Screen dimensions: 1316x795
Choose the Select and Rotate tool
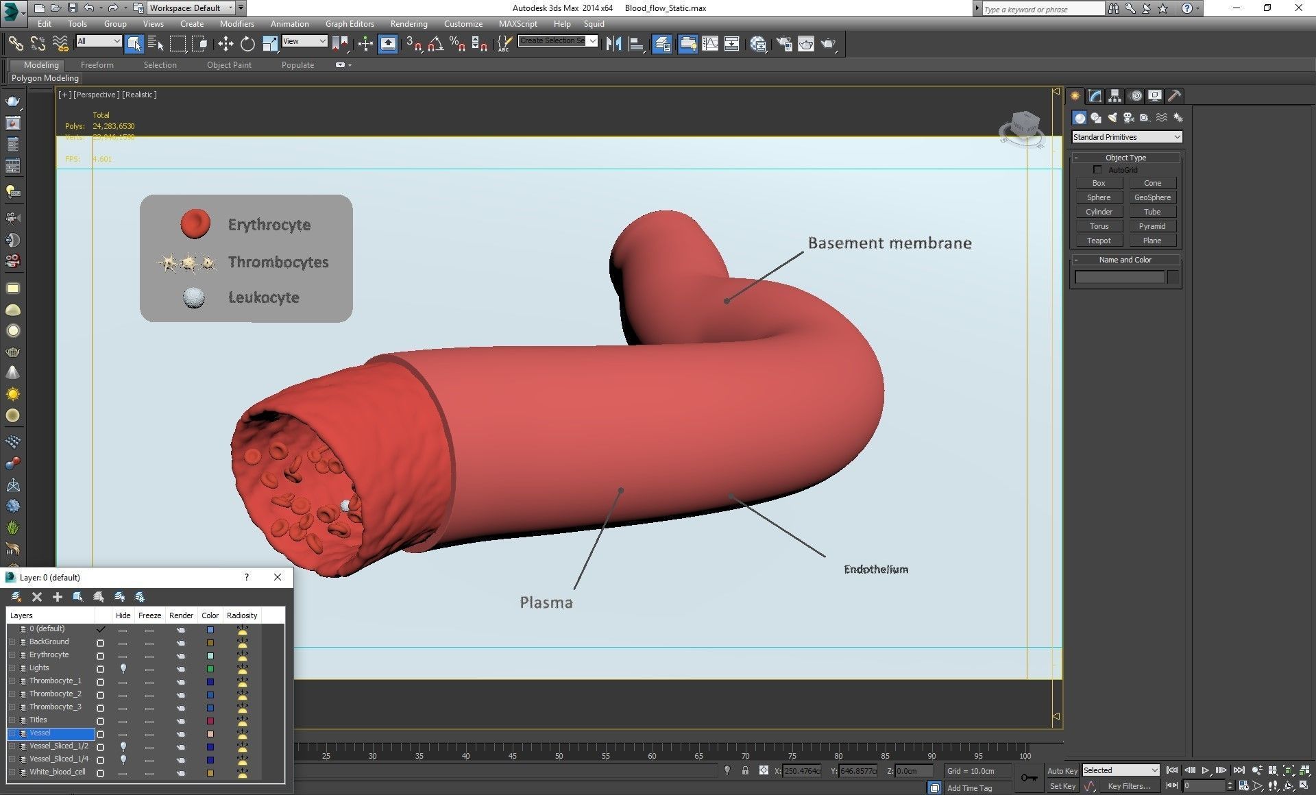(x=247, y=44)
